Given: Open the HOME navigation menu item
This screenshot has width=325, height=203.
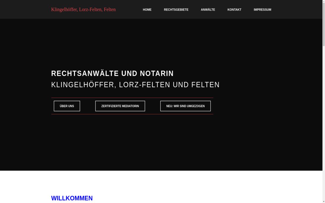Looking at the screenshot, I should coord(147,9).
